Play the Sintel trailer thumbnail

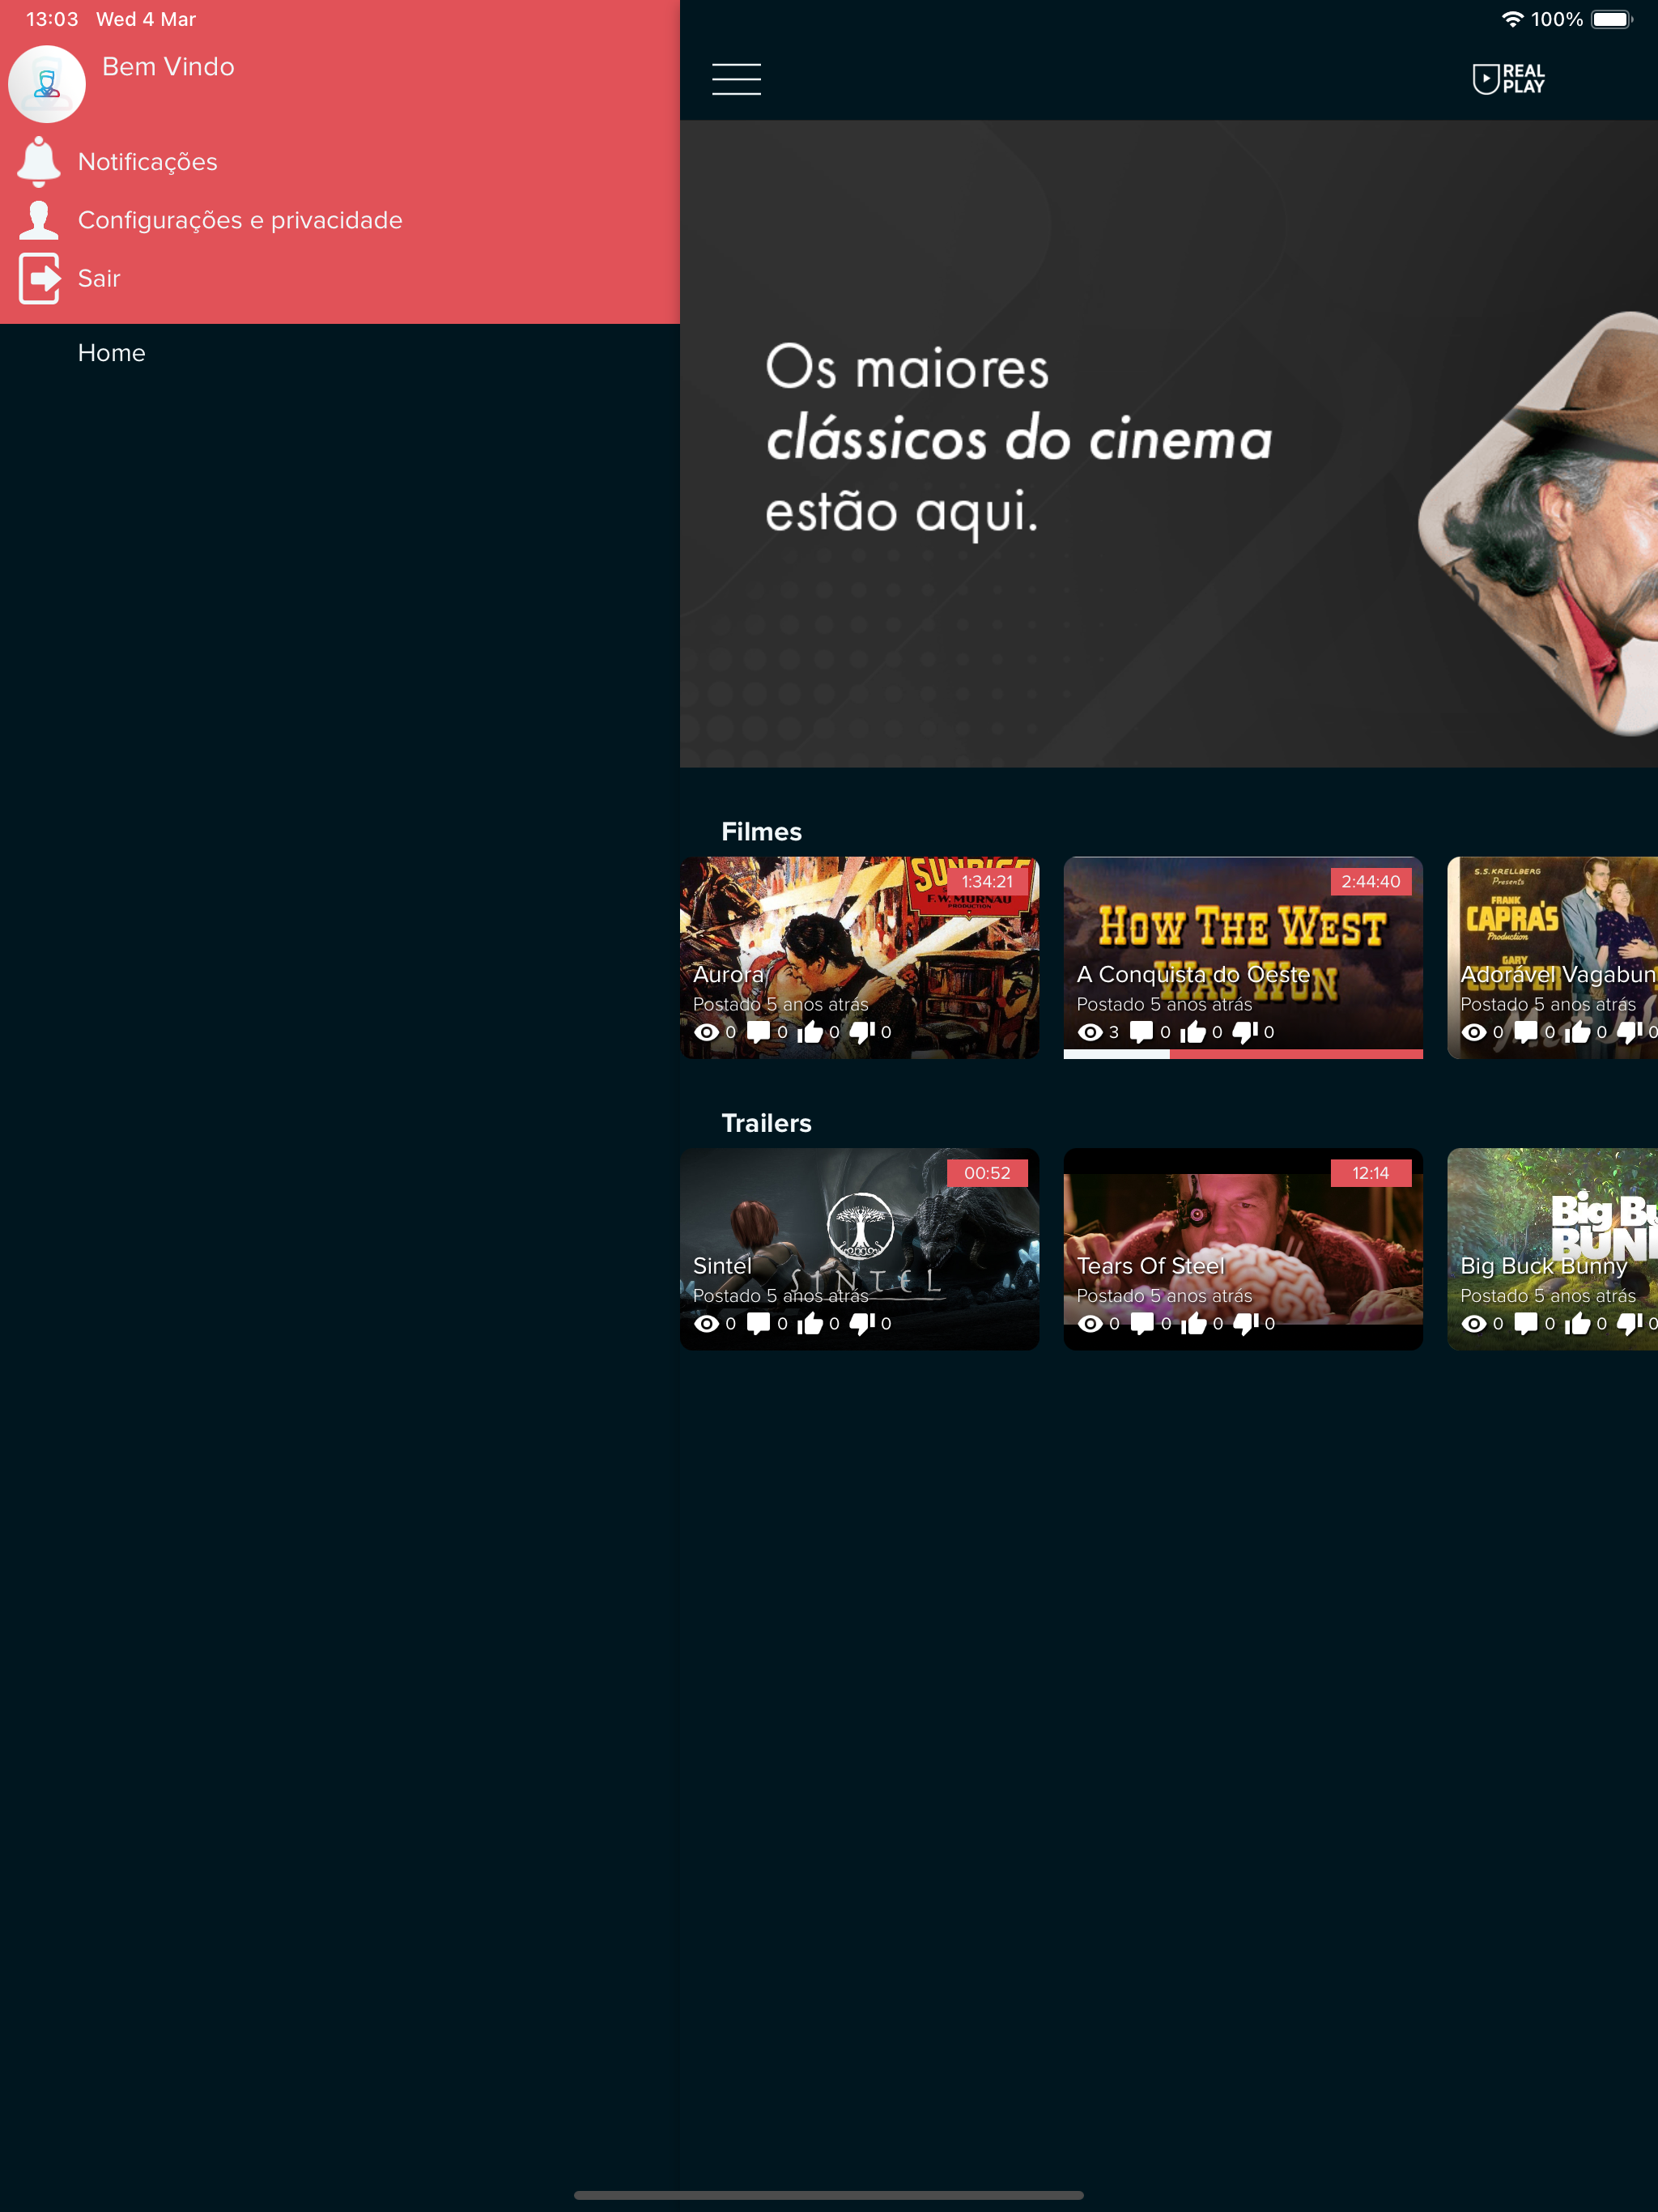(859, 1249)
